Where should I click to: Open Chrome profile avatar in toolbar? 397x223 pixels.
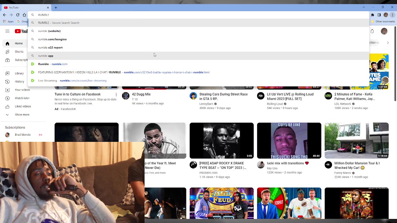pyautogui.click(x=386, y=15)
